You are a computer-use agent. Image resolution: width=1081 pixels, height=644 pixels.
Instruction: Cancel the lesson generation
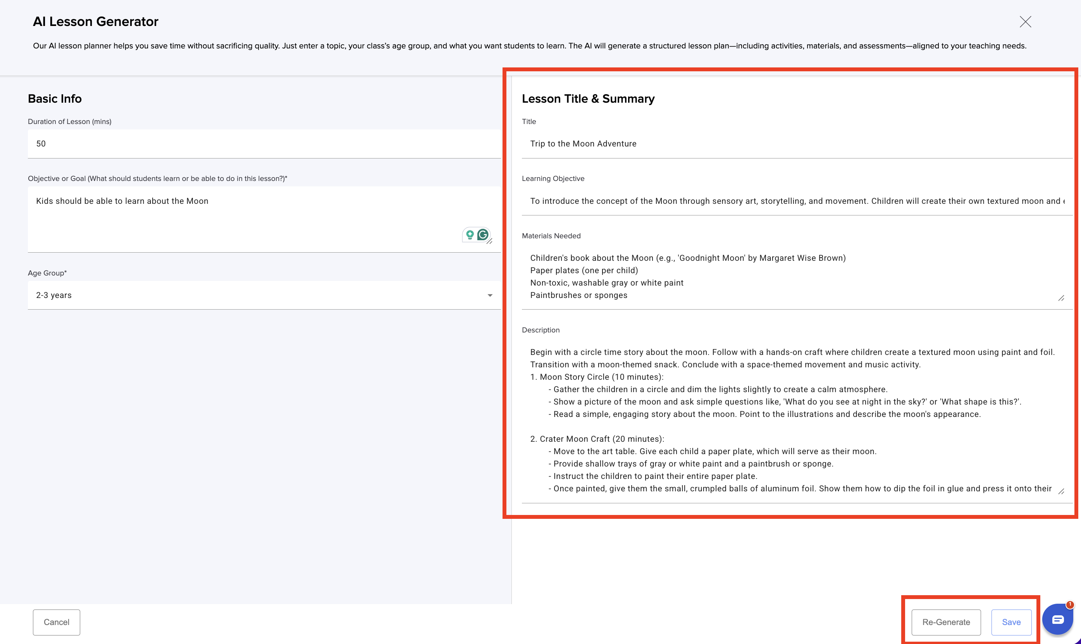(x=57, y=622)
